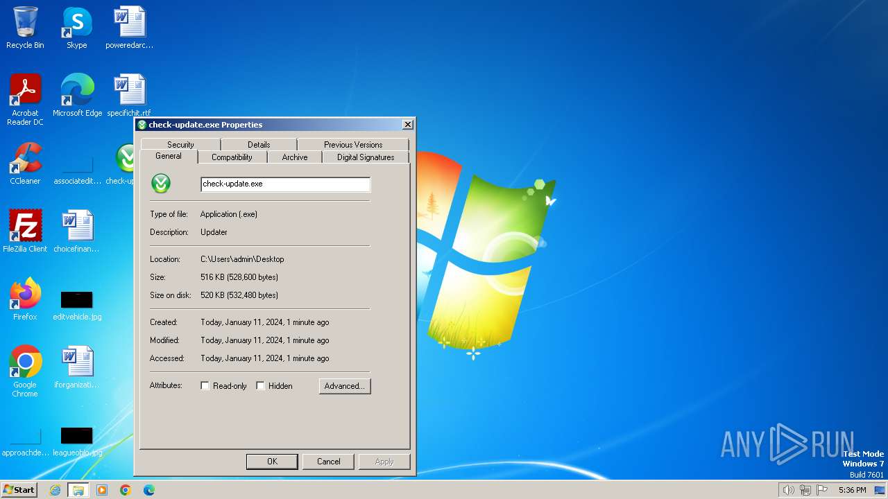Select editvehicle.jpg image file
Viewport: 888px width, 499px height.
(x=77, y=305)
